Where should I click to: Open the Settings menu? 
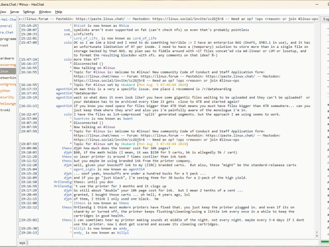[x=29, y=11]
